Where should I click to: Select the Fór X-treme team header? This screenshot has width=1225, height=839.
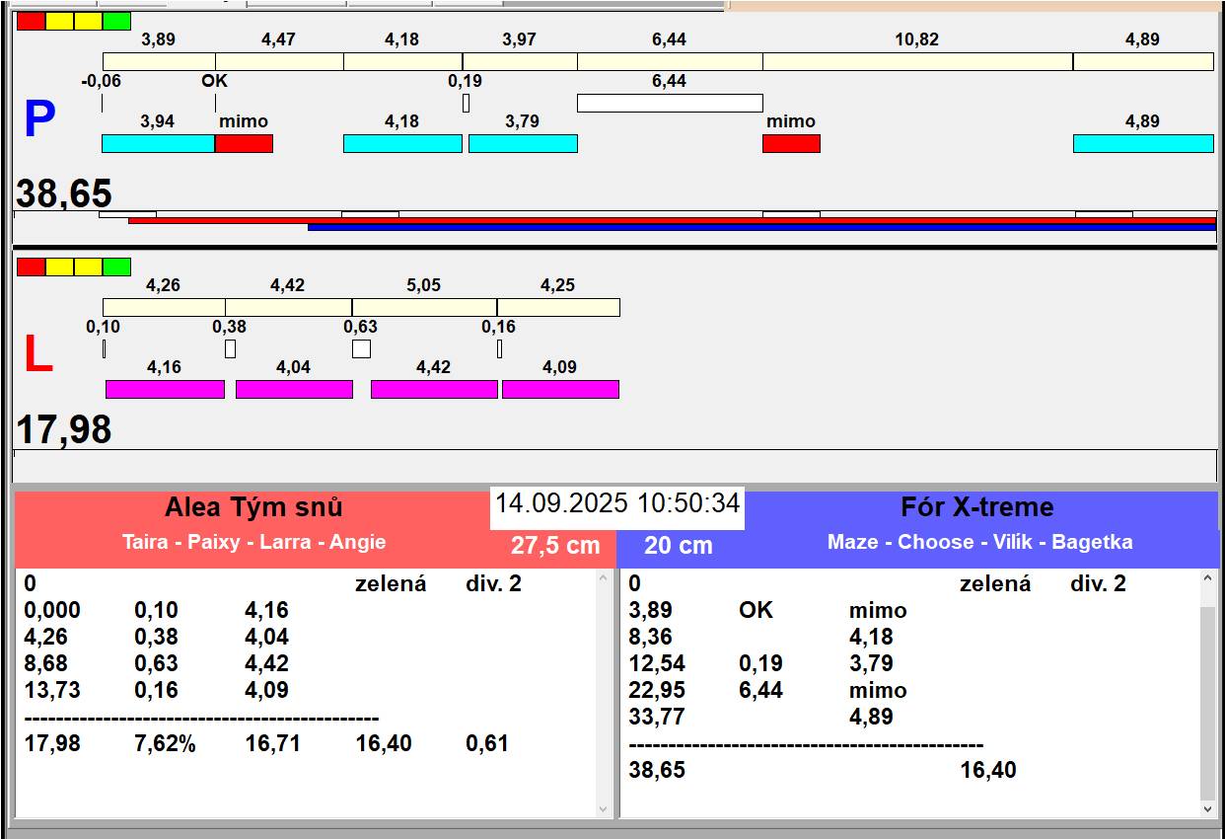[x=976, y=507]
